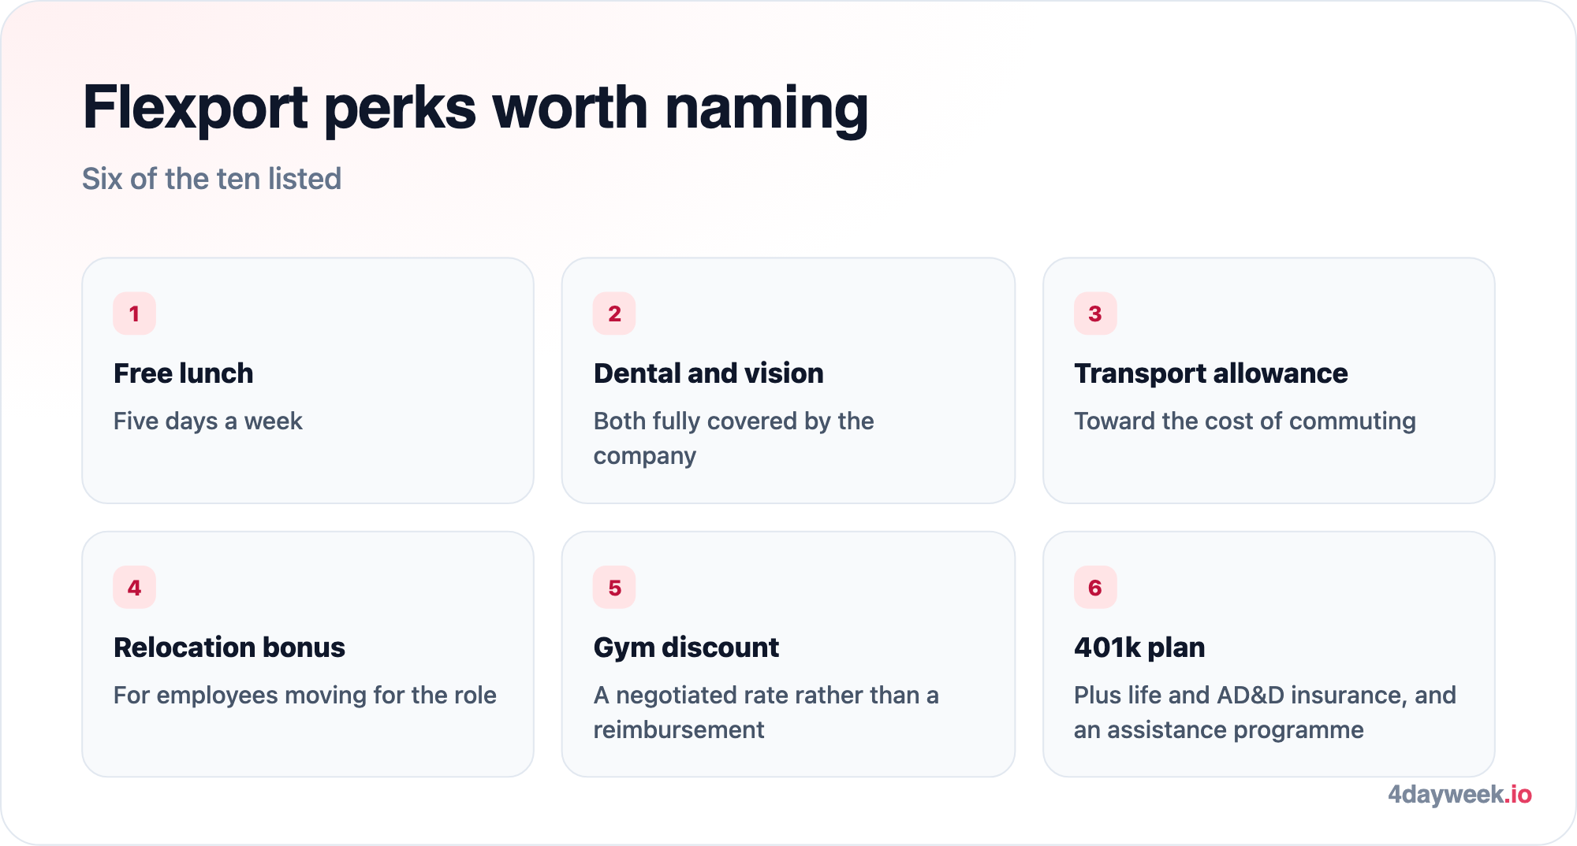Click the Flexport perks worth naming title
This screenshot has width=1577, height=846.
click(475, 108)
